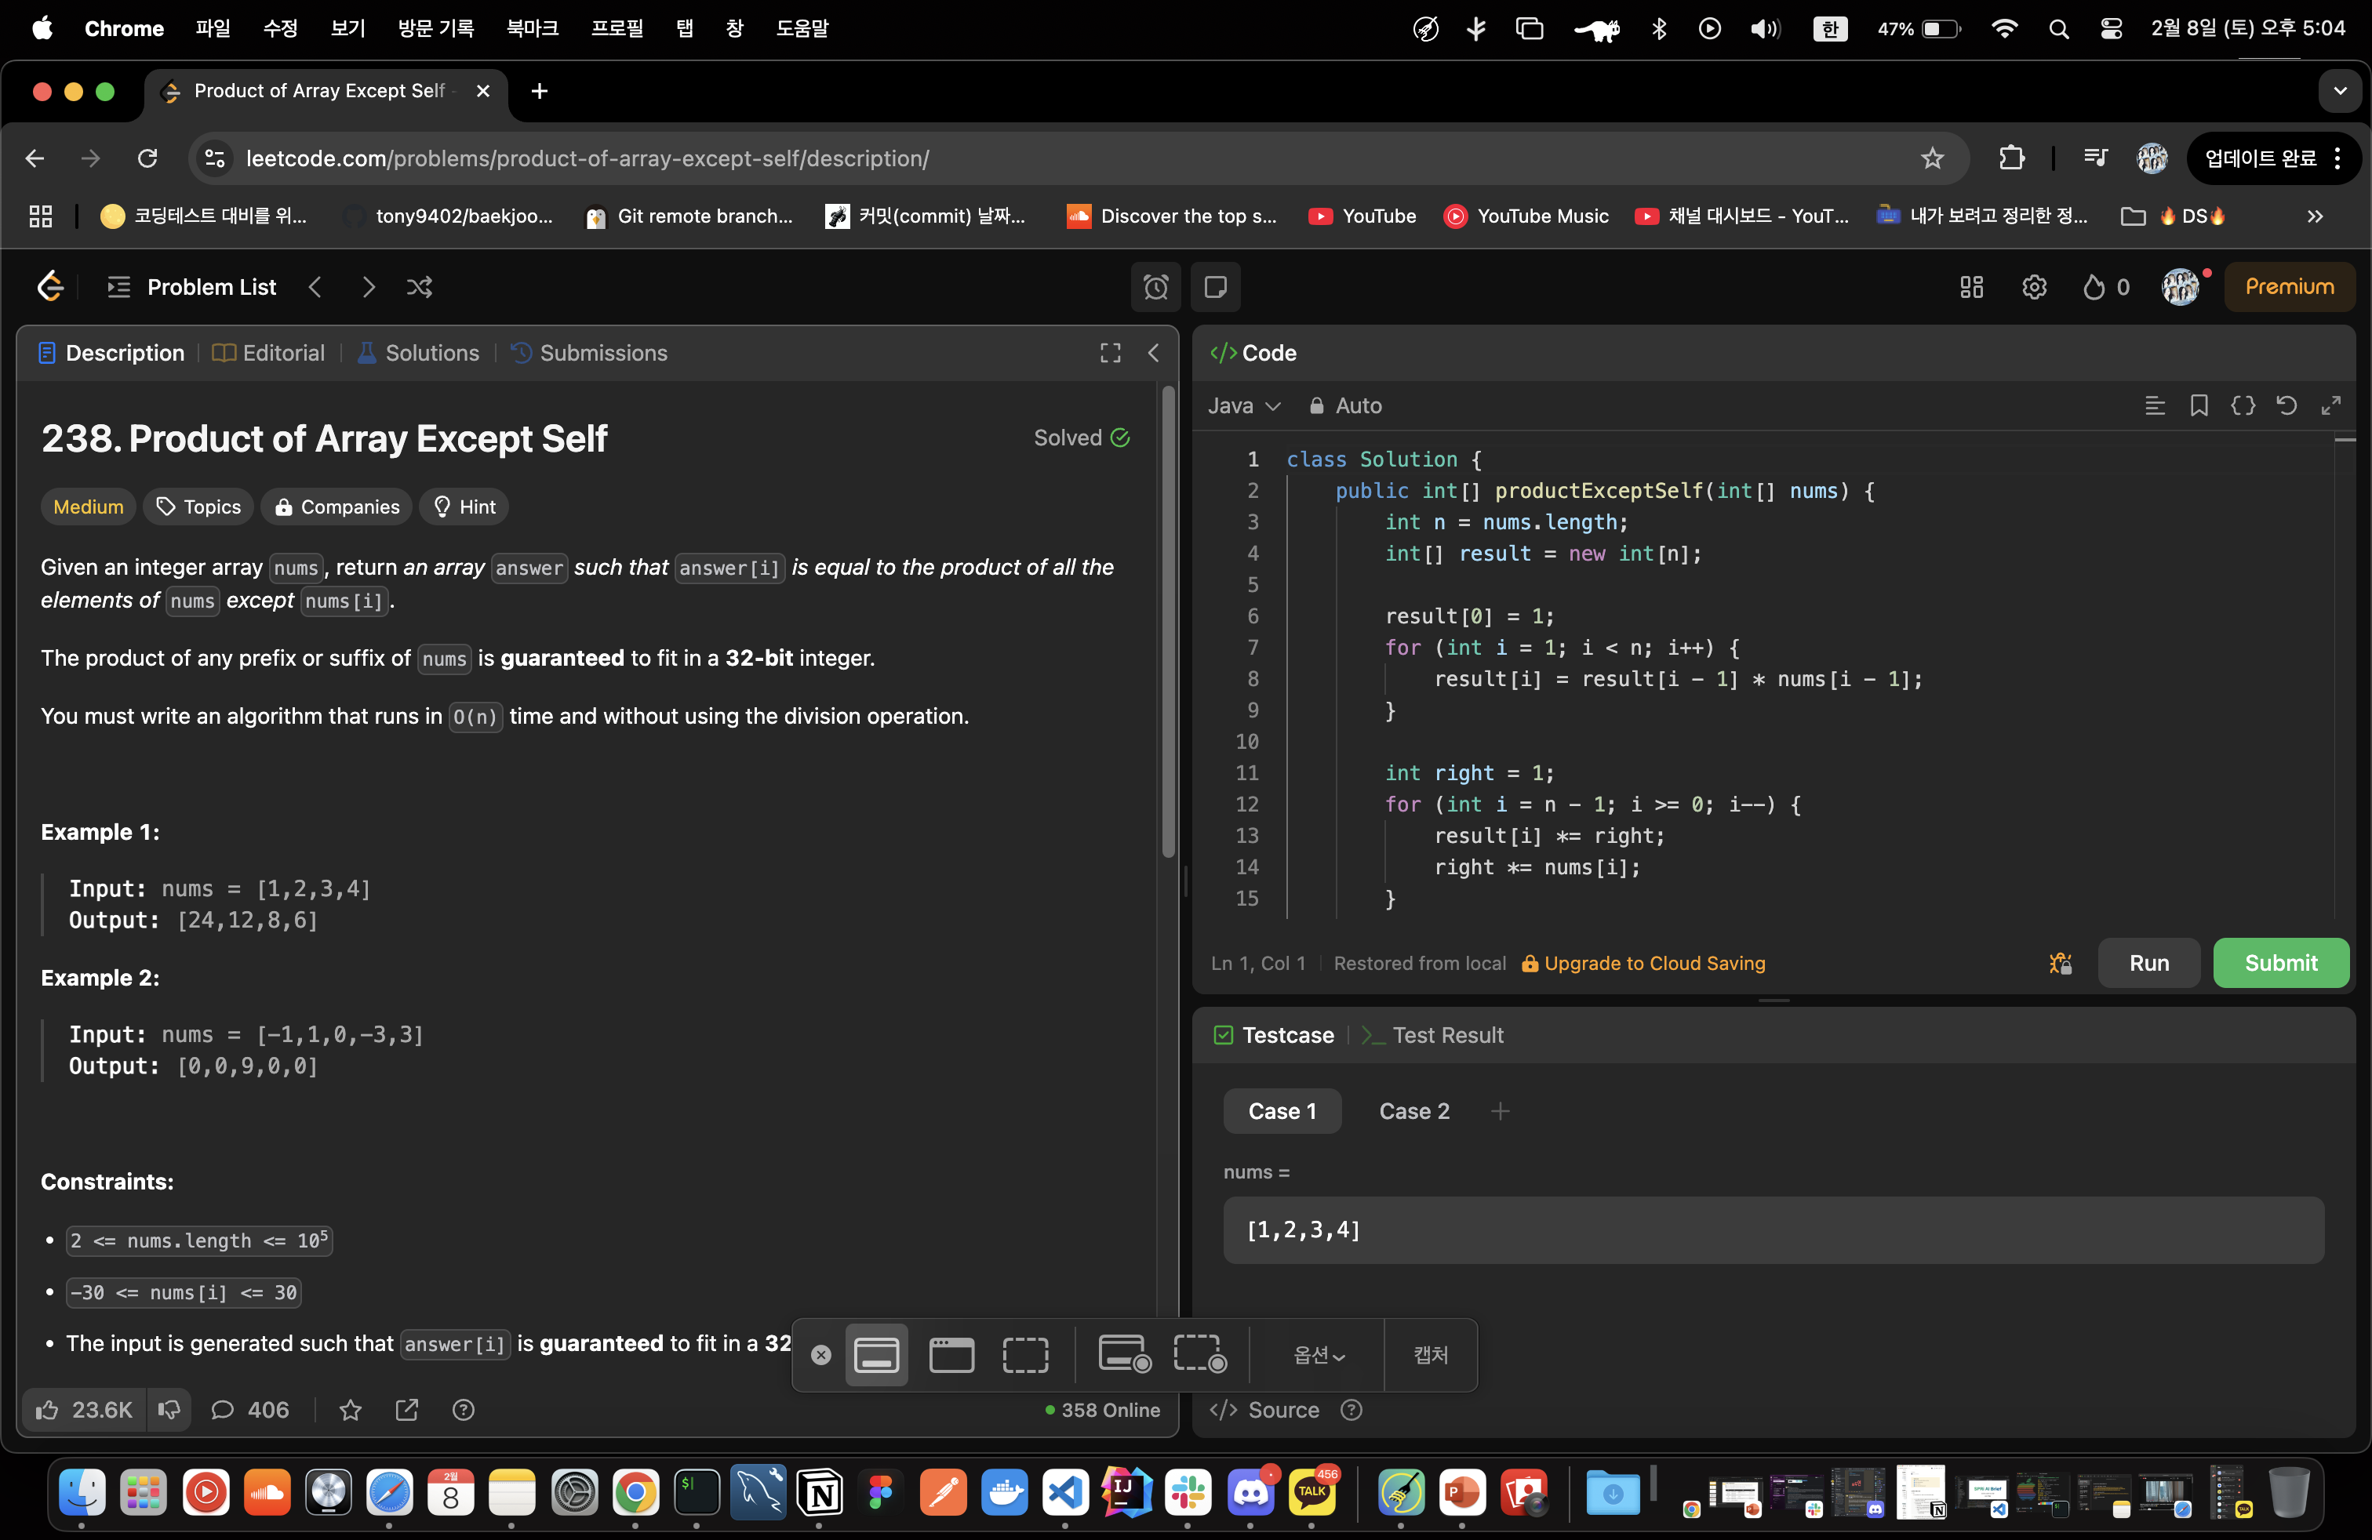Open the Chrome tab search dropdown
2372x1540 pixels.
click(2339, 91)
